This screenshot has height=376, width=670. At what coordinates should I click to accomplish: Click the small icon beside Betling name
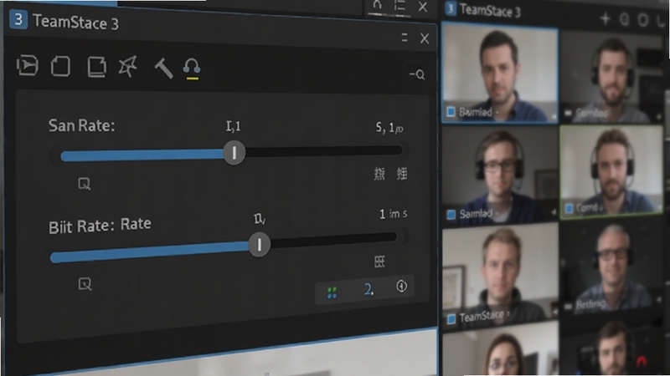click(x=569, y=306)
